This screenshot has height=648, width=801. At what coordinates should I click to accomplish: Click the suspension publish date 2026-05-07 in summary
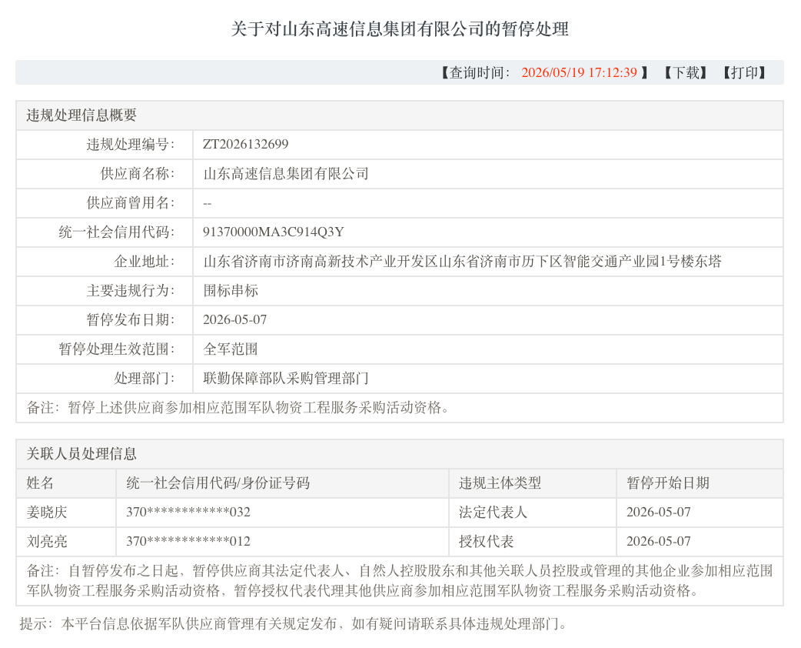click(235, 319)
